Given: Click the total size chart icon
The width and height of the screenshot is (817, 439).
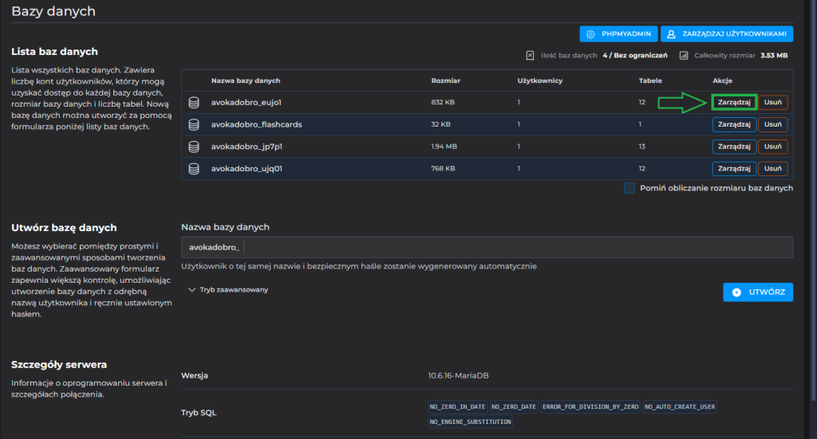Looking at the screenshot, I should (684, 56).
